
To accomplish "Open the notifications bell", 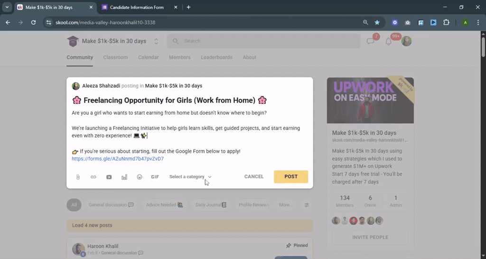I will 388,41.
